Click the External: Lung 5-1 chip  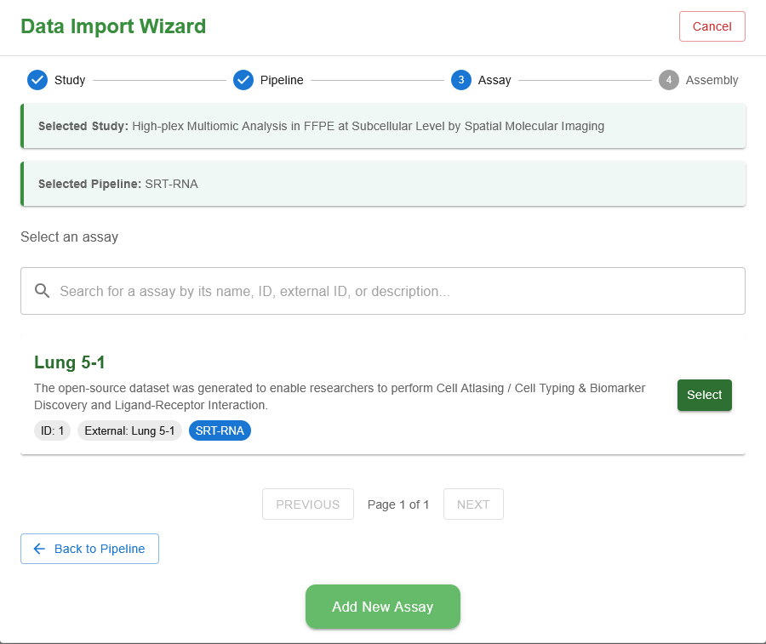[x=129, y=430]
